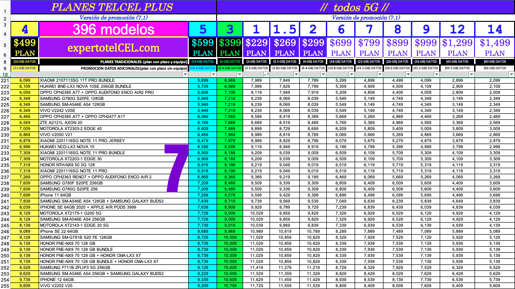
Task: Select the $269 PLAN header cell
Action: point(285,47)
